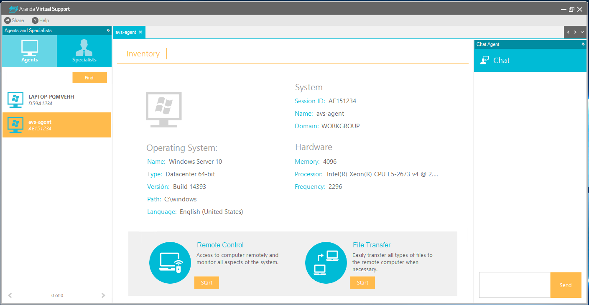Go to next page of agents list
This screenshot has height=305, width=589.
(x=103, y=295)
